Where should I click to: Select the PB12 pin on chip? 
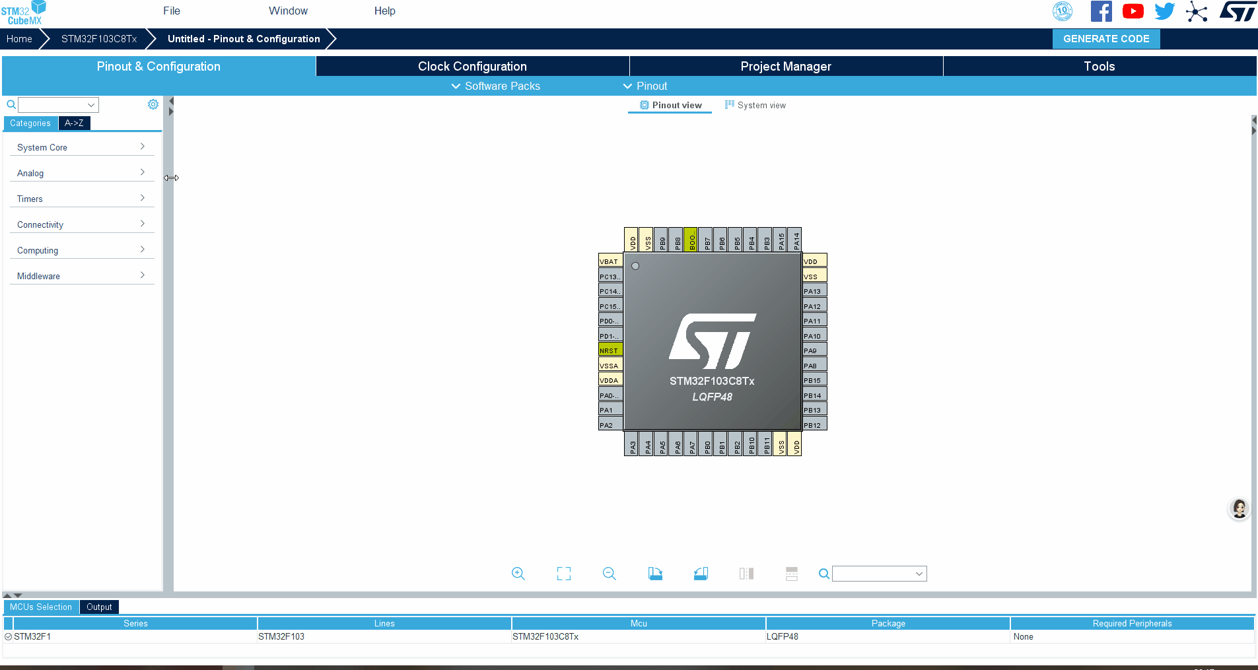(815, 424)
